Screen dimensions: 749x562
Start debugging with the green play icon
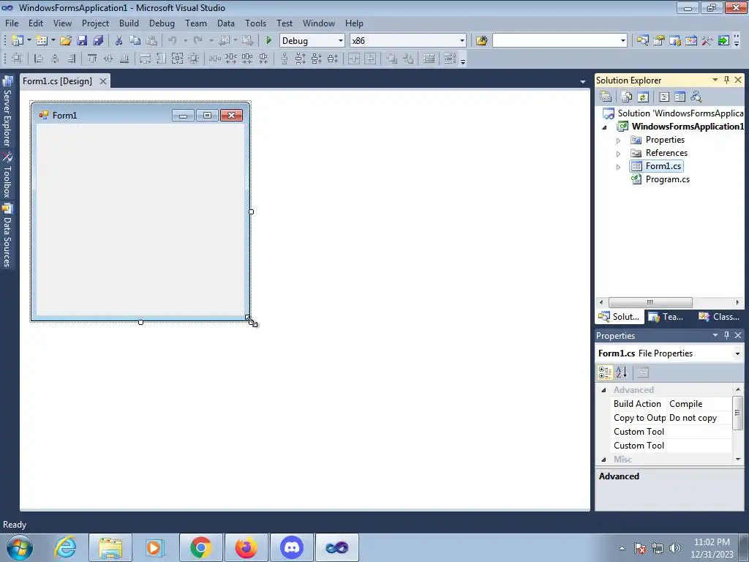coord(268,41)
